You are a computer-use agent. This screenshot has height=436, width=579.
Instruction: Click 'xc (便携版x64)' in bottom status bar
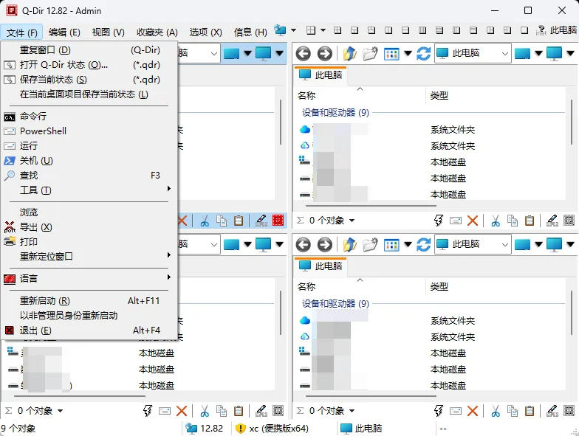tap(279, 428)
